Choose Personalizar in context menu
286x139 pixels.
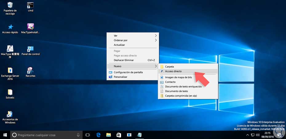[x=133, y=77]
